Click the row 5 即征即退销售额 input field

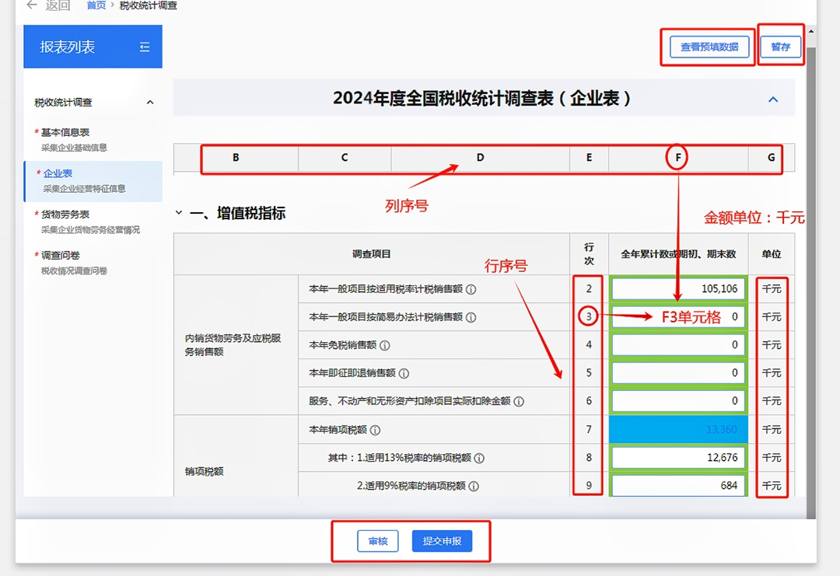coord(678,372)
